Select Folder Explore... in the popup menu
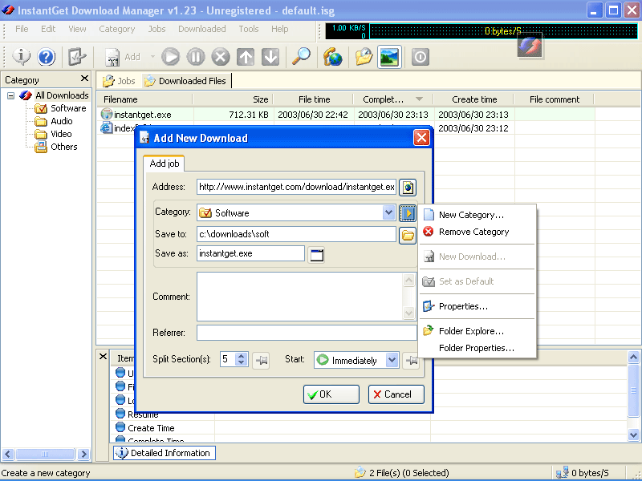 [471, 331]
